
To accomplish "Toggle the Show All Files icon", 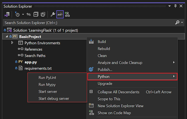I will click(43, 14).
